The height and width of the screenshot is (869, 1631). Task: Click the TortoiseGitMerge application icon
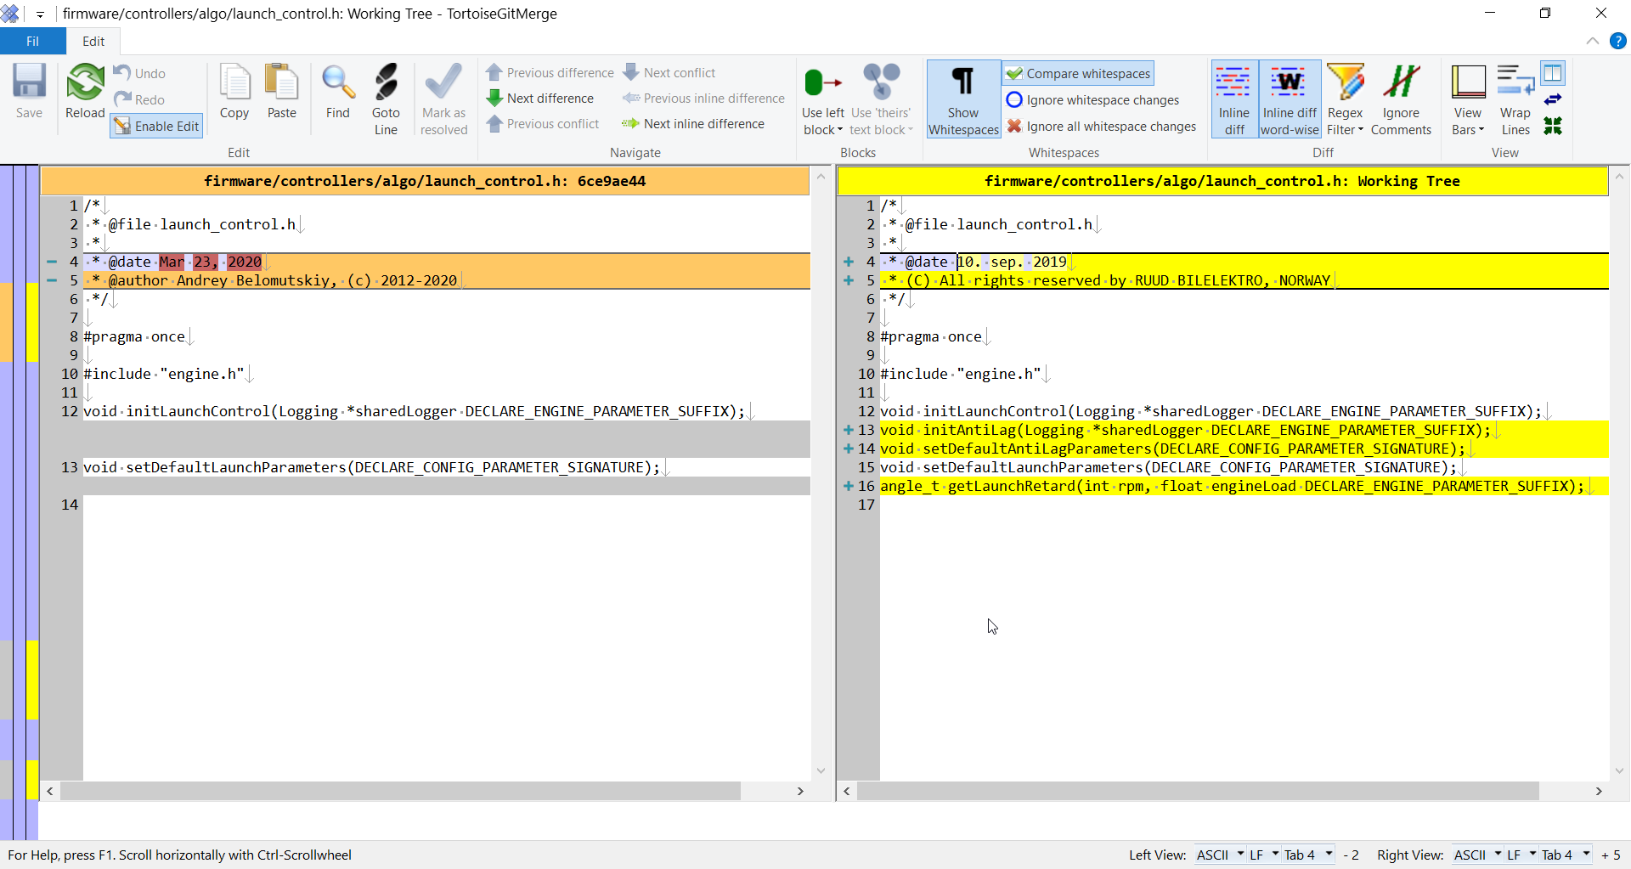point(10,14)
